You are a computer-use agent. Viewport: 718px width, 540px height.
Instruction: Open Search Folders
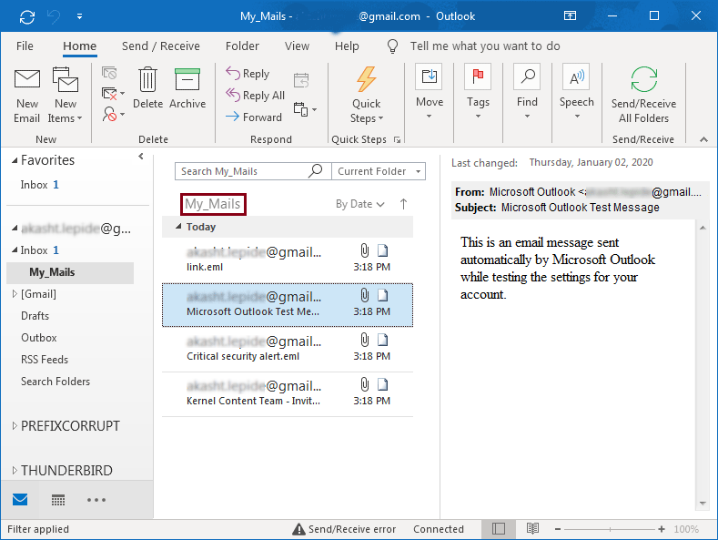tap(56, 382)
